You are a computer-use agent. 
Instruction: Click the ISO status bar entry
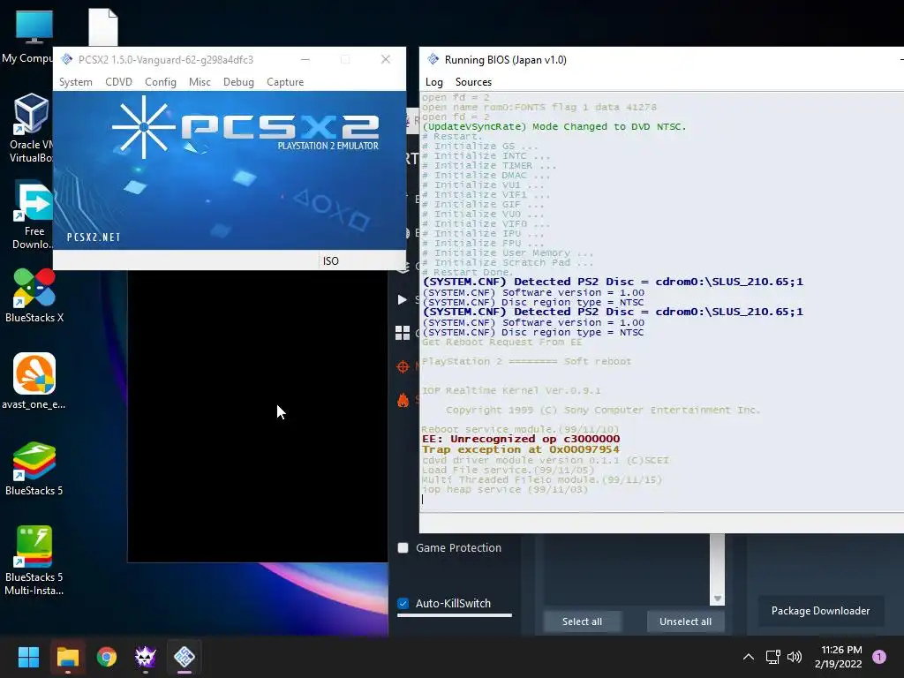click(331, 261)
